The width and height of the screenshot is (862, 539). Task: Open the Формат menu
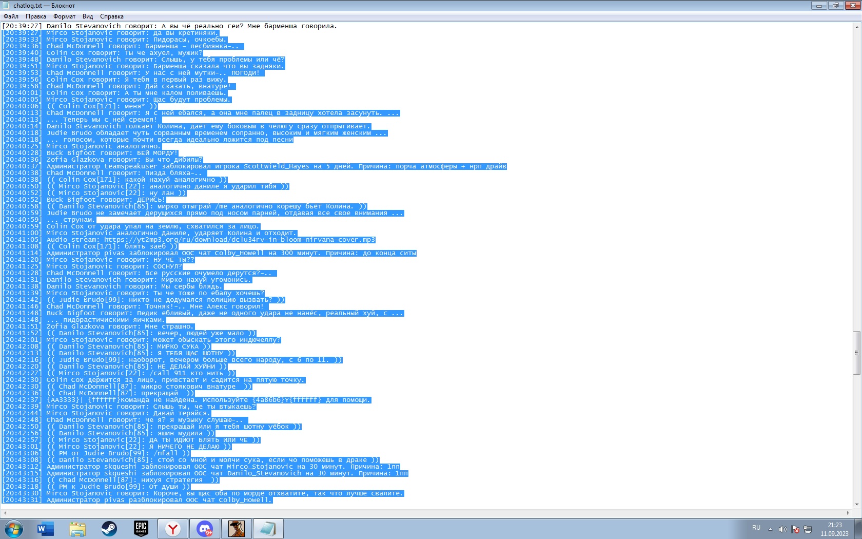pos(64,16)
